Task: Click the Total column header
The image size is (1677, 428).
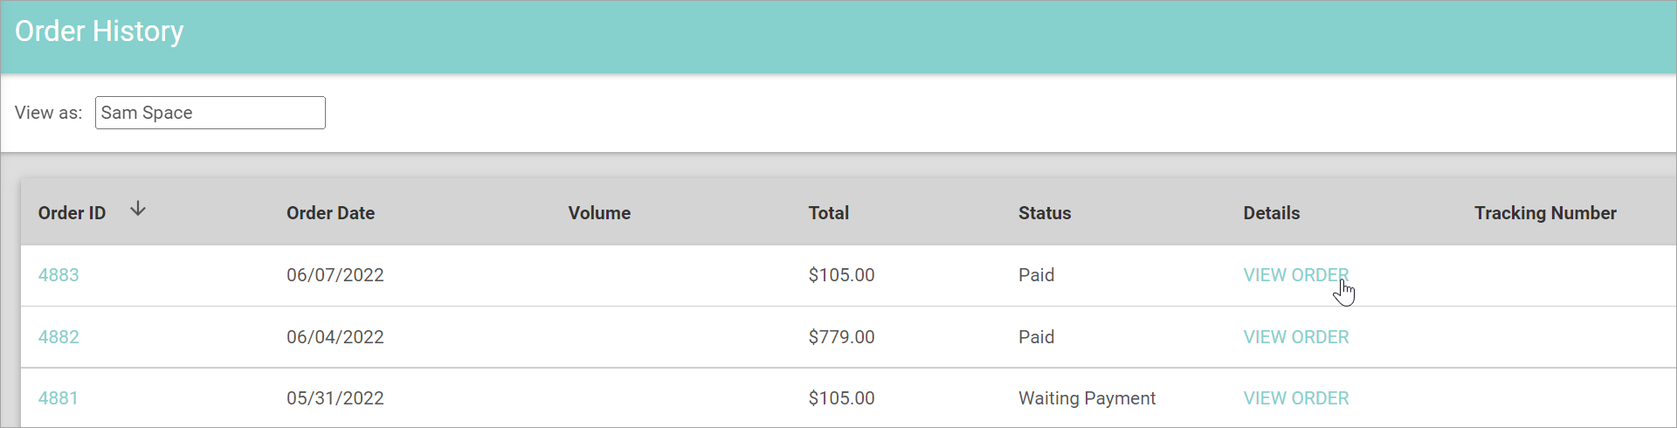Action: click(828, 213)
